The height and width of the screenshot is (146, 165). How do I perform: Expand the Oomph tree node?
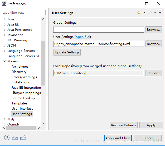(4, 124)
